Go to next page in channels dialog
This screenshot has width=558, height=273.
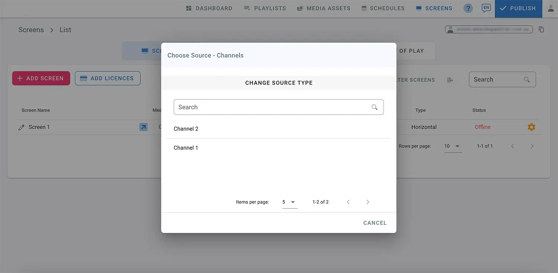click(x=368, y=202)
